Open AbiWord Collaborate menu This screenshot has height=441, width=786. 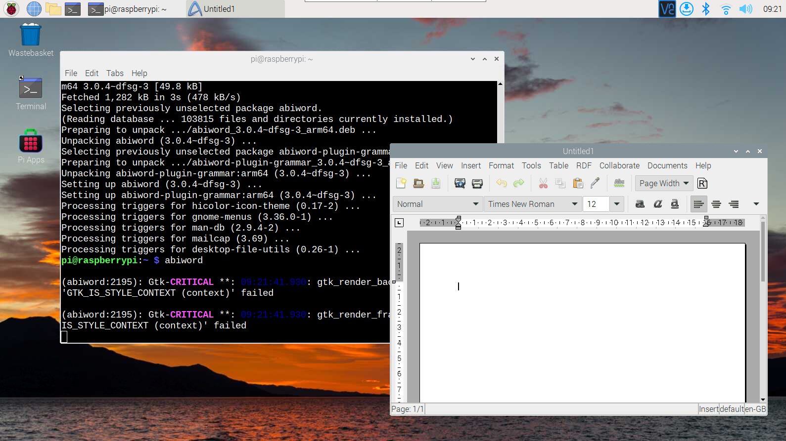[619, 165]
